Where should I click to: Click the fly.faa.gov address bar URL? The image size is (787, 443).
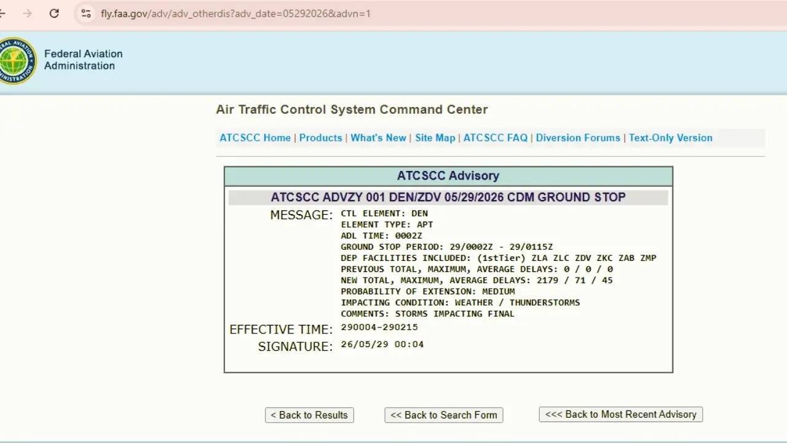235,14
